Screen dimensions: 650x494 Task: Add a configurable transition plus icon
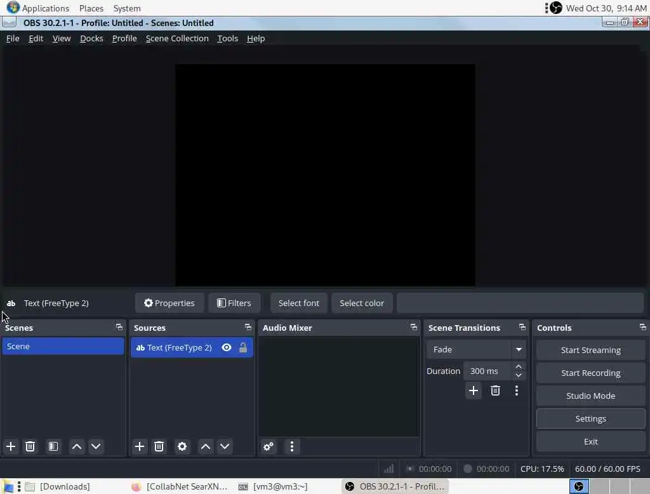point(473,391)
